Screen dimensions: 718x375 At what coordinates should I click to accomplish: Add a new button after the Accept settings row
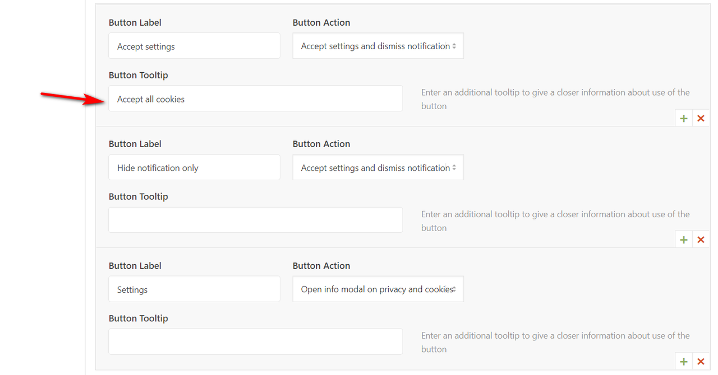(x=684, y=118)
